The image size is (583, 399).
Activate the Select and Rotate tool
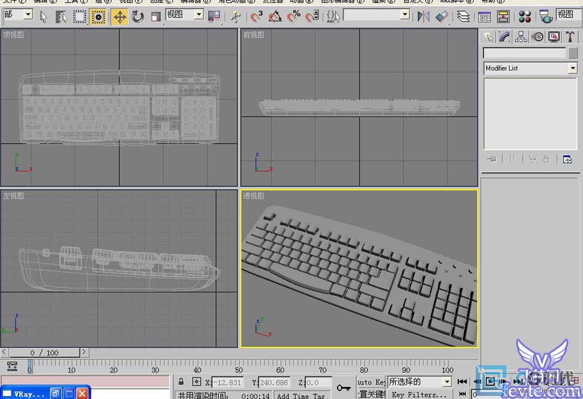click(x=137, y=17)
